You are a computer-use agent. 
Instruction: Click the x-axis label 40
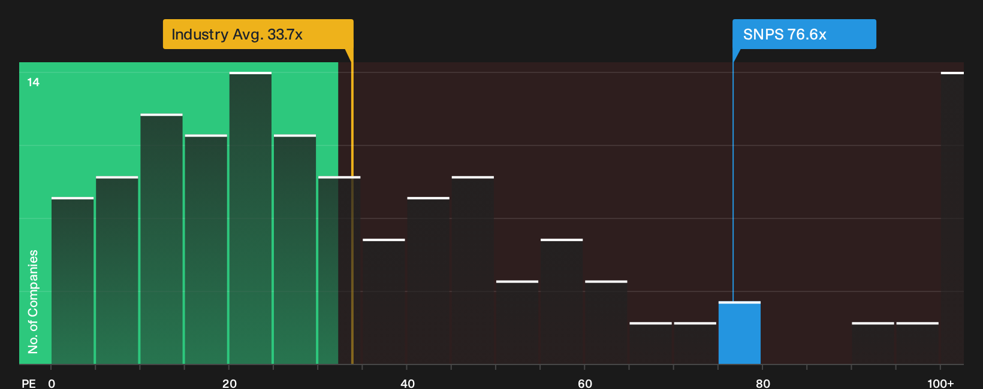pos(408,383)
